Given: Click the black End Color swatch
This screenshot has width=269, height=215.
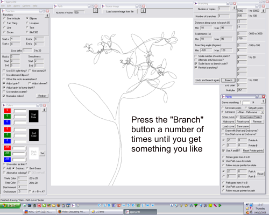Looking at the screenshot, I should pyautogui.click(x=34, y=135).
